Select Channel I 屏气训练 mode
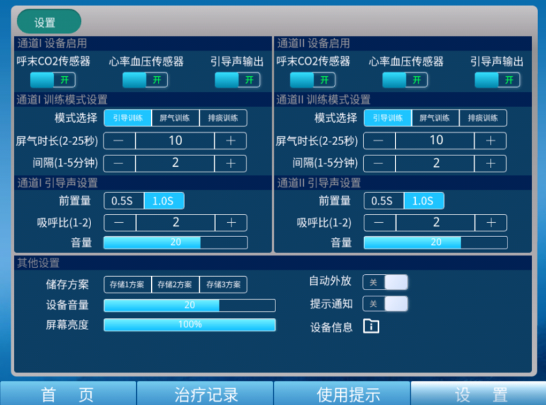This screenshot has width=546, height=405. (175, 118)
